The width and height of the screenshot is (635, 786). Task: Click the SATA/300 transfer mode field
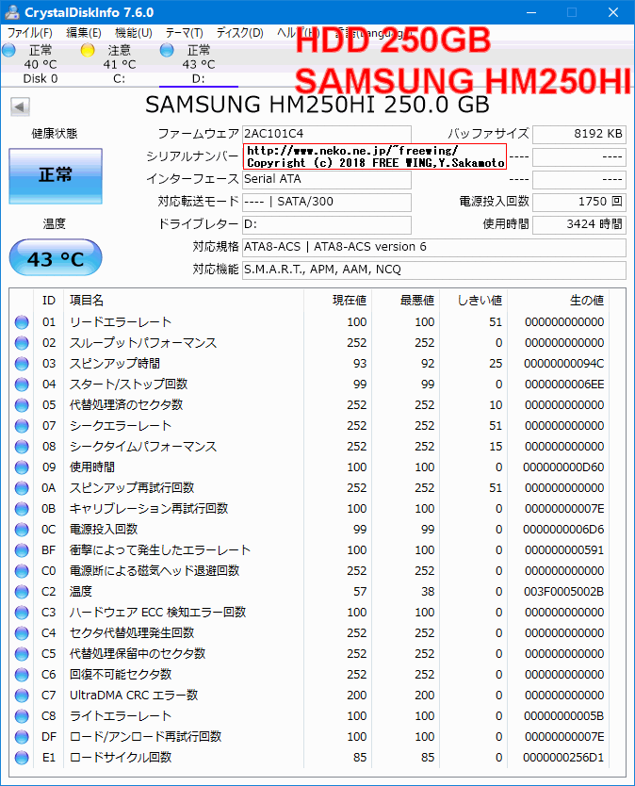(x=327, y=202)
